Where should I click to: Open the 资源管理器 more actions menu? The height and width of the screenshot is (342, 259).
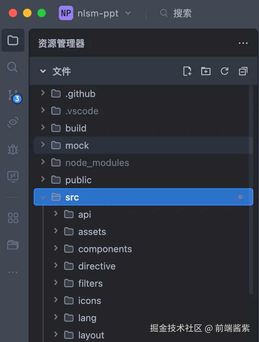coord(243,43)
